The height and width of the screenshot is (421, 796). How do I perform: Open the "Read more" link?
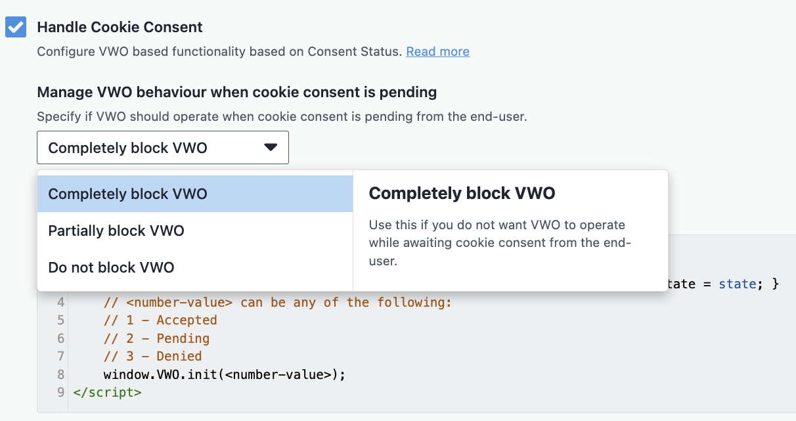point(437,51)
